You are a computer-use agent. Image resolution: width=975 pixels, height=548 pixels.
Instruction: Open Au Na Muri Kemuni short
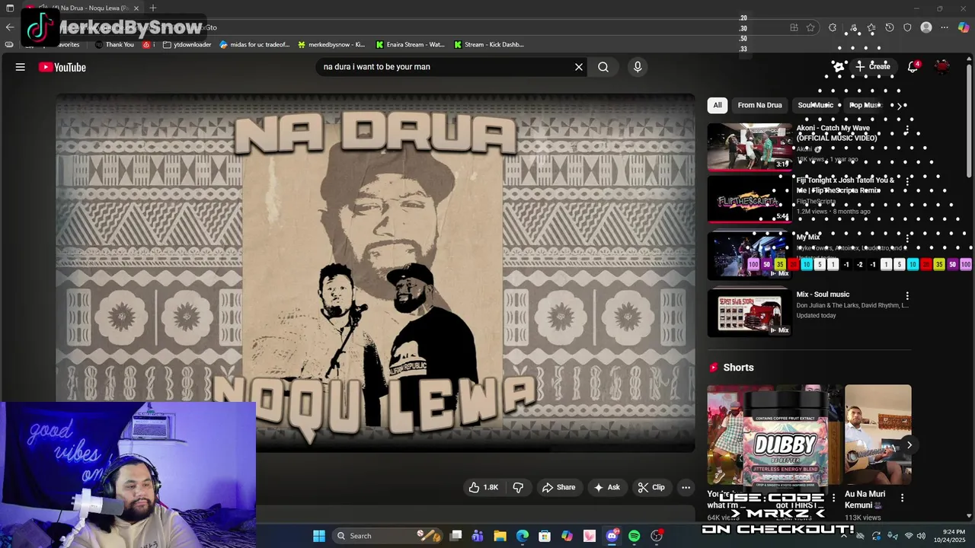pos(877,434)
